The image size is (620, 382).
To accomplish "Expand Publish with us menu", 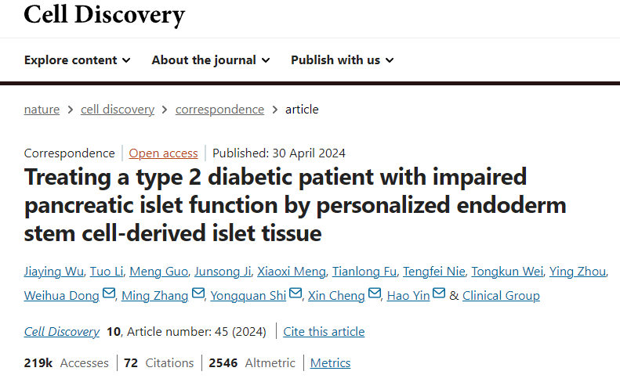I will click(x=342, y=59).
